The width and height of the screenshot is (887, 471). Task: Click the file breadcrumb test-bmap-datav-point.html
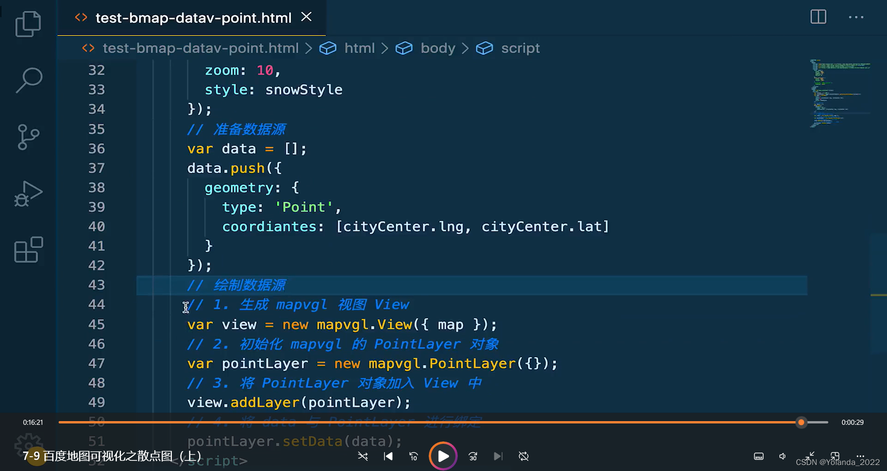200,48
